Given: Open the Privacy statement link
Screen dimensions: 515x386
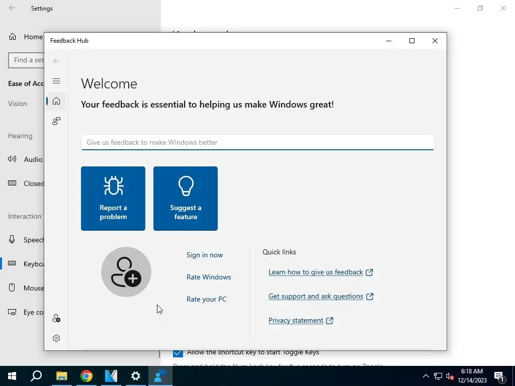Looking at the screenshot, I should (x=301, y=320).
